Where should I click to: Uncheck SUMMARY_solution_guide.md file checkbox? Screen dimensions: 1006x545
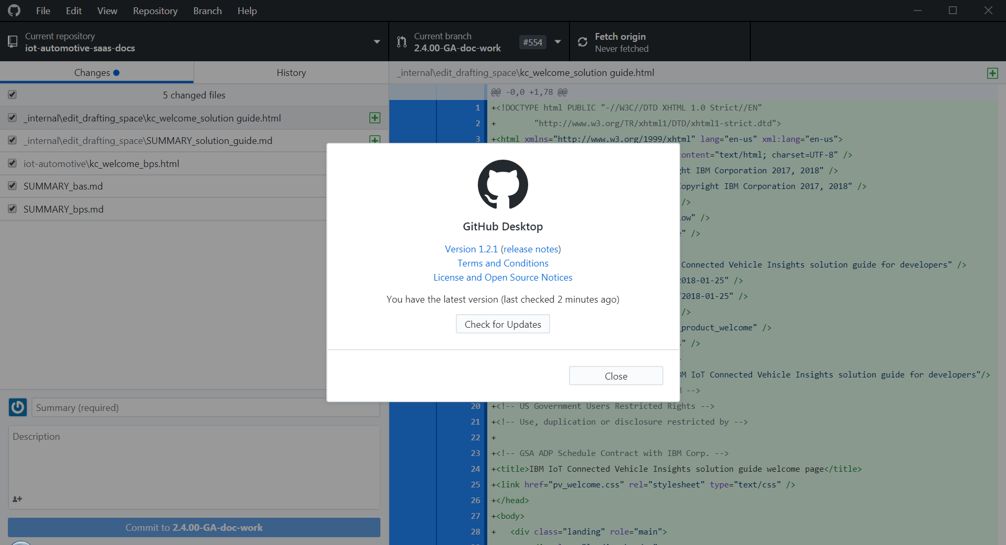pos(12,140)
